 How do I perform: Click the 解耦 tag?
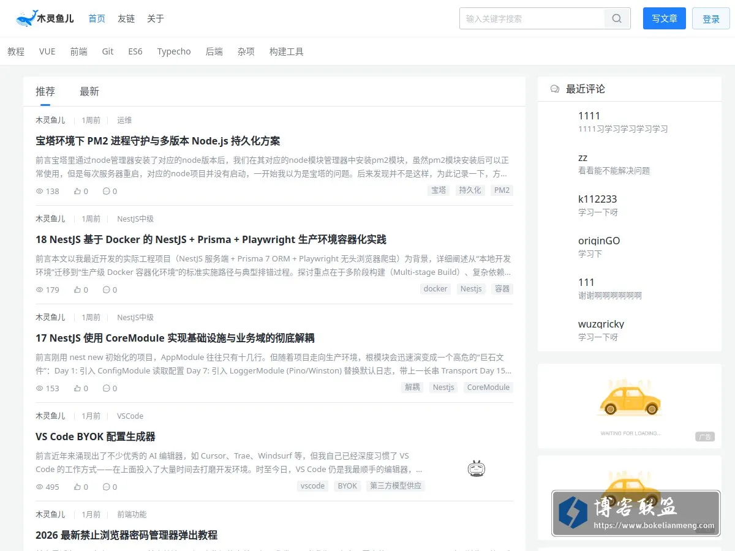pos(412,388)
